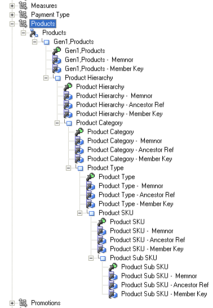
Task: Collapse the Product Category level
Action: 57,123
